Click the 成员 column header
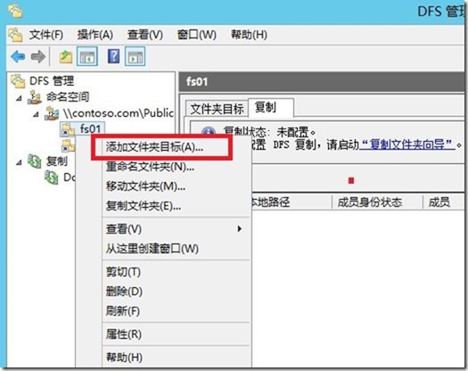The image size is (468, 371). (444, 202)
